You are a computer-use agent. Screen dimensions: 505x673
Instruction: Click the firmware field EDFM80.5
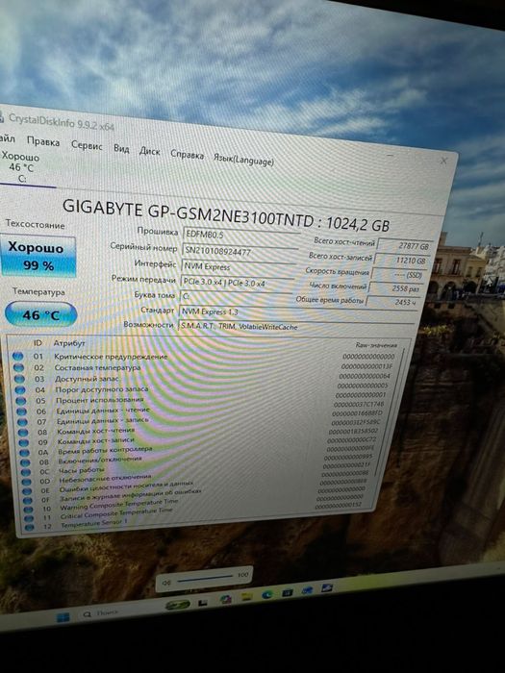coord(240,236)
